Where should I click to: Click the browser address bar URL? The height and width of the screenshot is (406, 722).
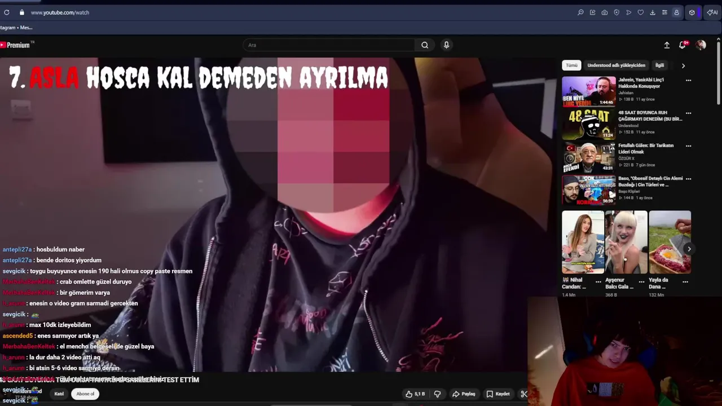(60, 12)
